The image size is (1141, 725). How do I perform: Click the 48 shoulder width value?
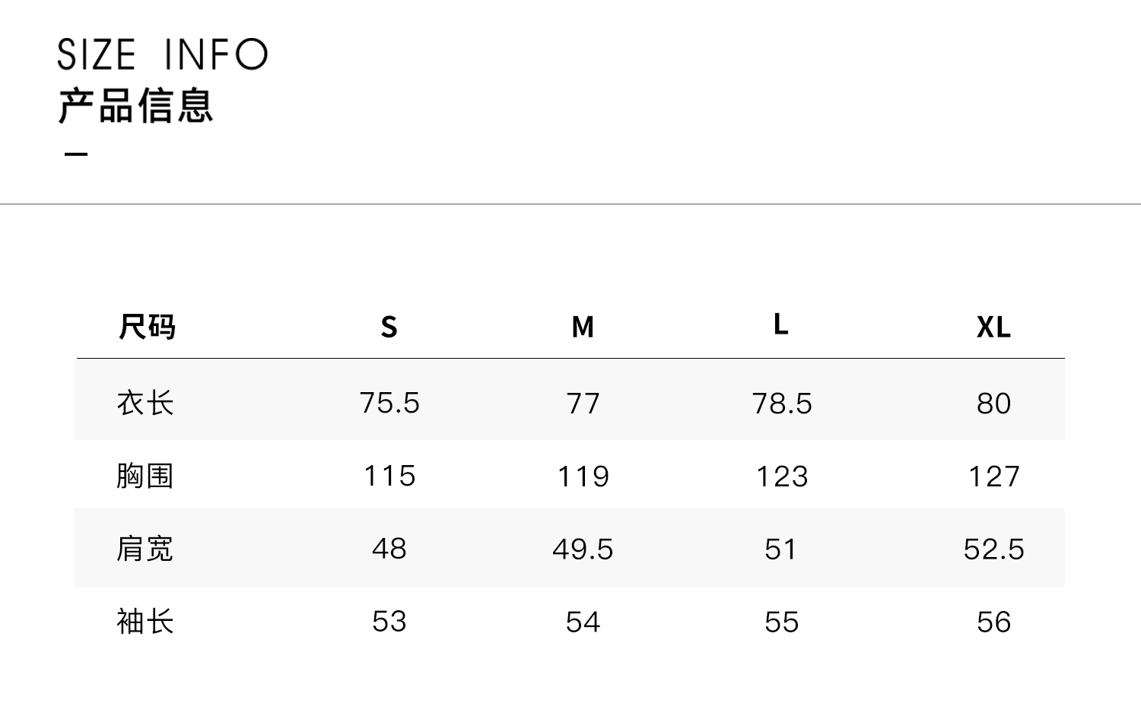click(x=389, y=549)
